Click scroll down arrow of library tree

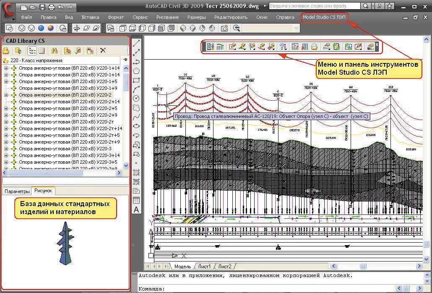(126, 166)
